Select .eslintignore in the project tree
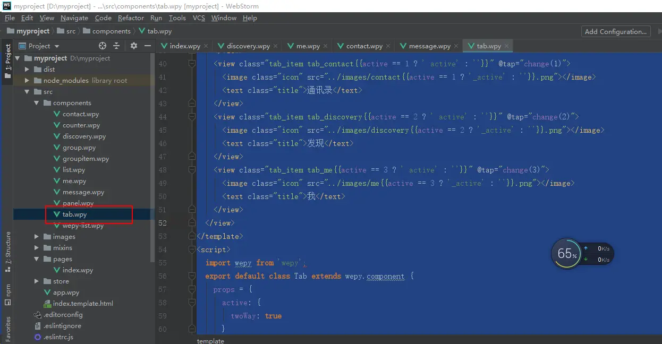Viewport: 662px width, 344px height. 62,326
